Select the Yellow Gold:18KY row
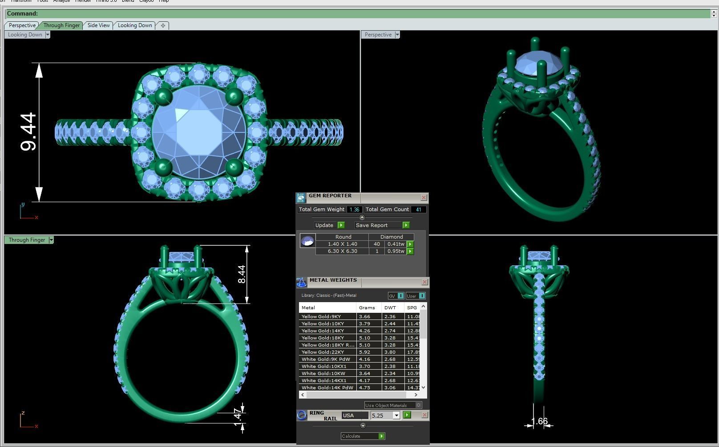 click(359, 338)
